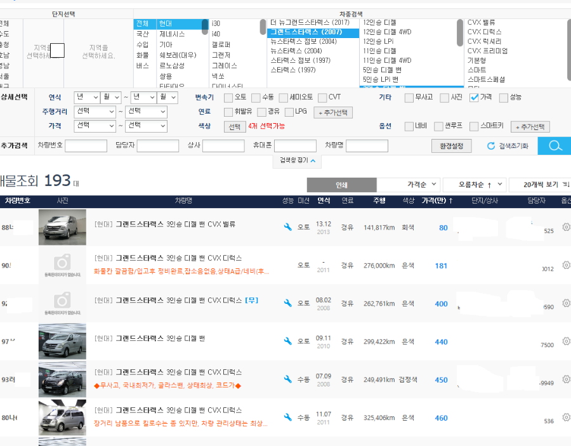Screen dimensions: 571x446
Task: Open photo of silver Starex 299,422km
Action: 62,341
